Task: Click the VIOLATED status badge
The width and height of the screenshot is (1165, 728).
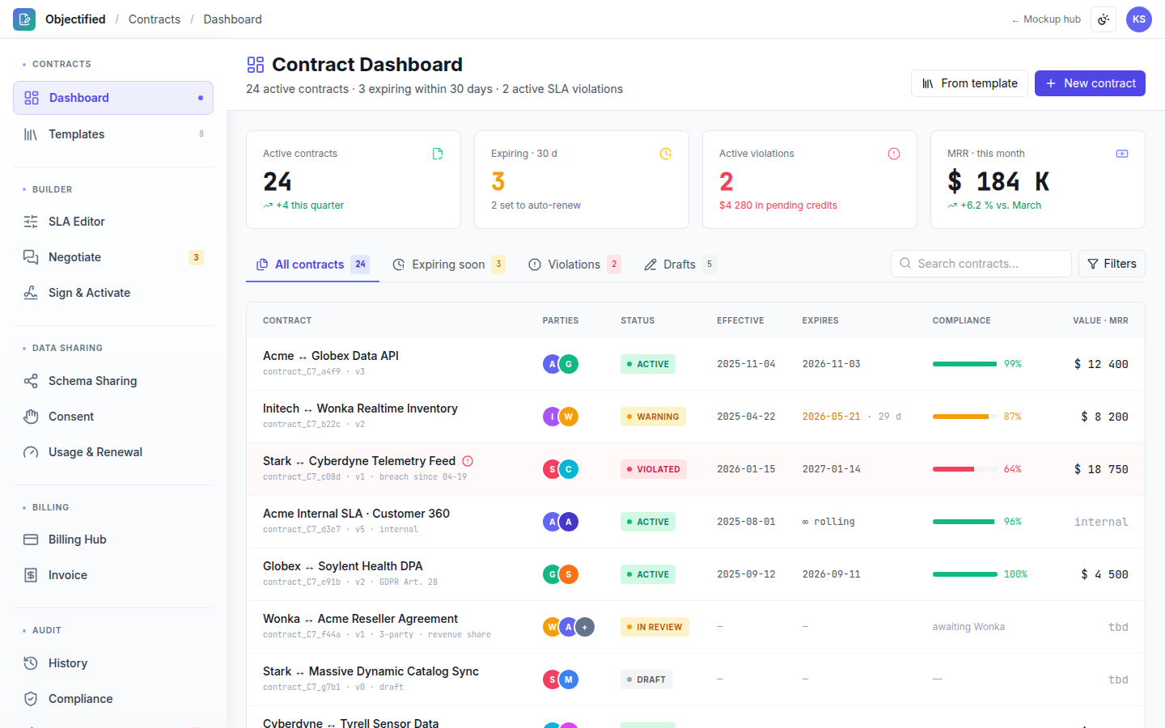Action: [654, 469]
